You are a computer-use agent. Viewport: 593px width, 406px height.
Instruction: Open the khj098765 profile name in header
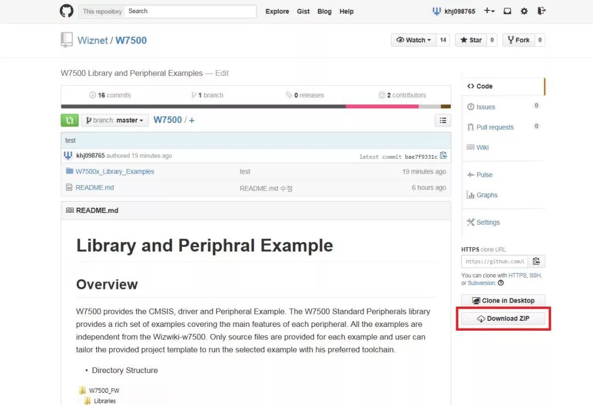point(460,12)
